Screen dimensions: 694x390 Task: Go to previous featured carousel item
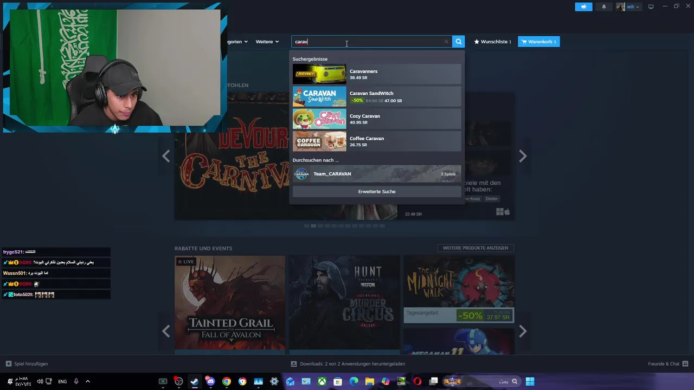click(x=166, y=156)
